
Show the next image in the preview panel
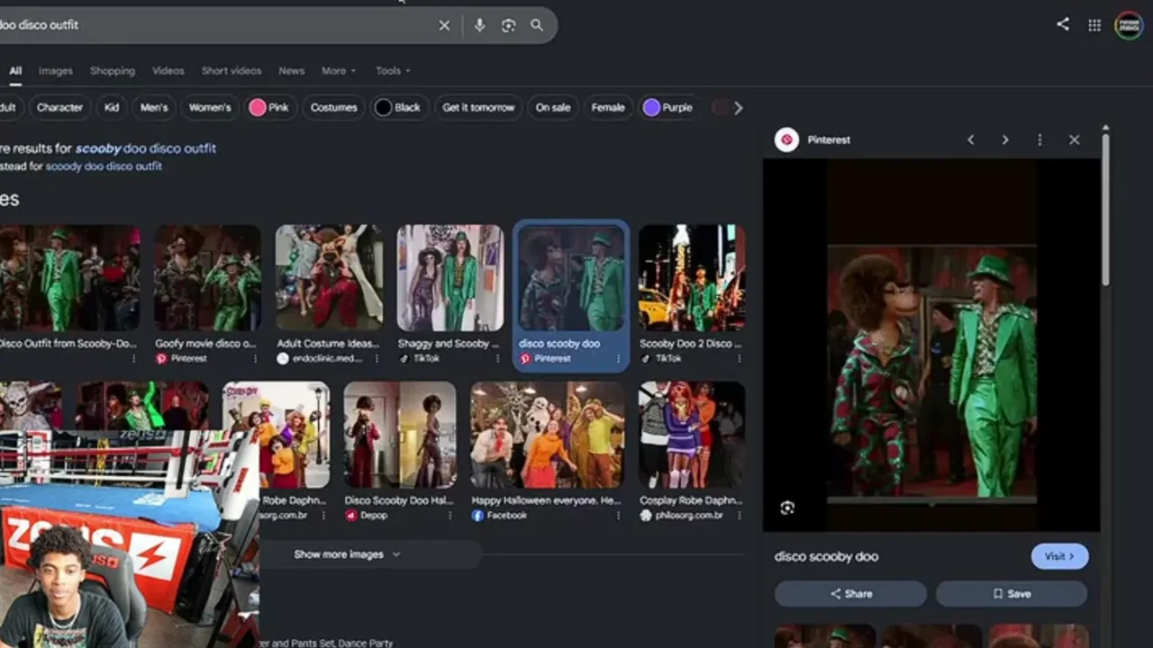1005,140
